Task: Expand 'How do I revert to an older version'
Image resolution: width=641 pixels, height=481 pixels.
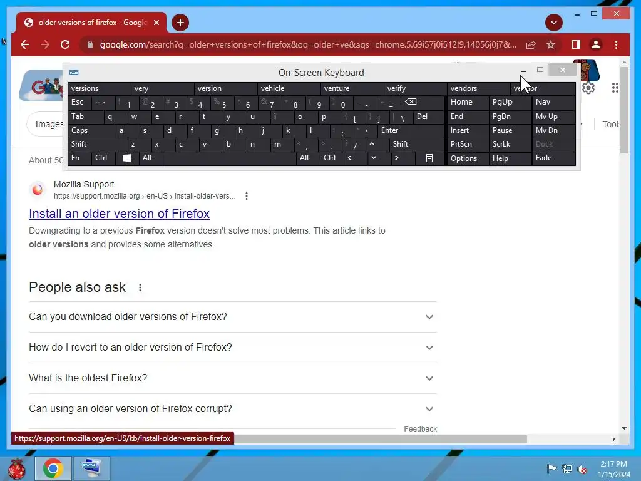Action: (x=233, y=348)
